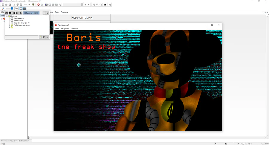The height and width of the screenshot is (145, 269).
Task: Click the 'tne freak show' subtitle text
Action: coord(86,47)
